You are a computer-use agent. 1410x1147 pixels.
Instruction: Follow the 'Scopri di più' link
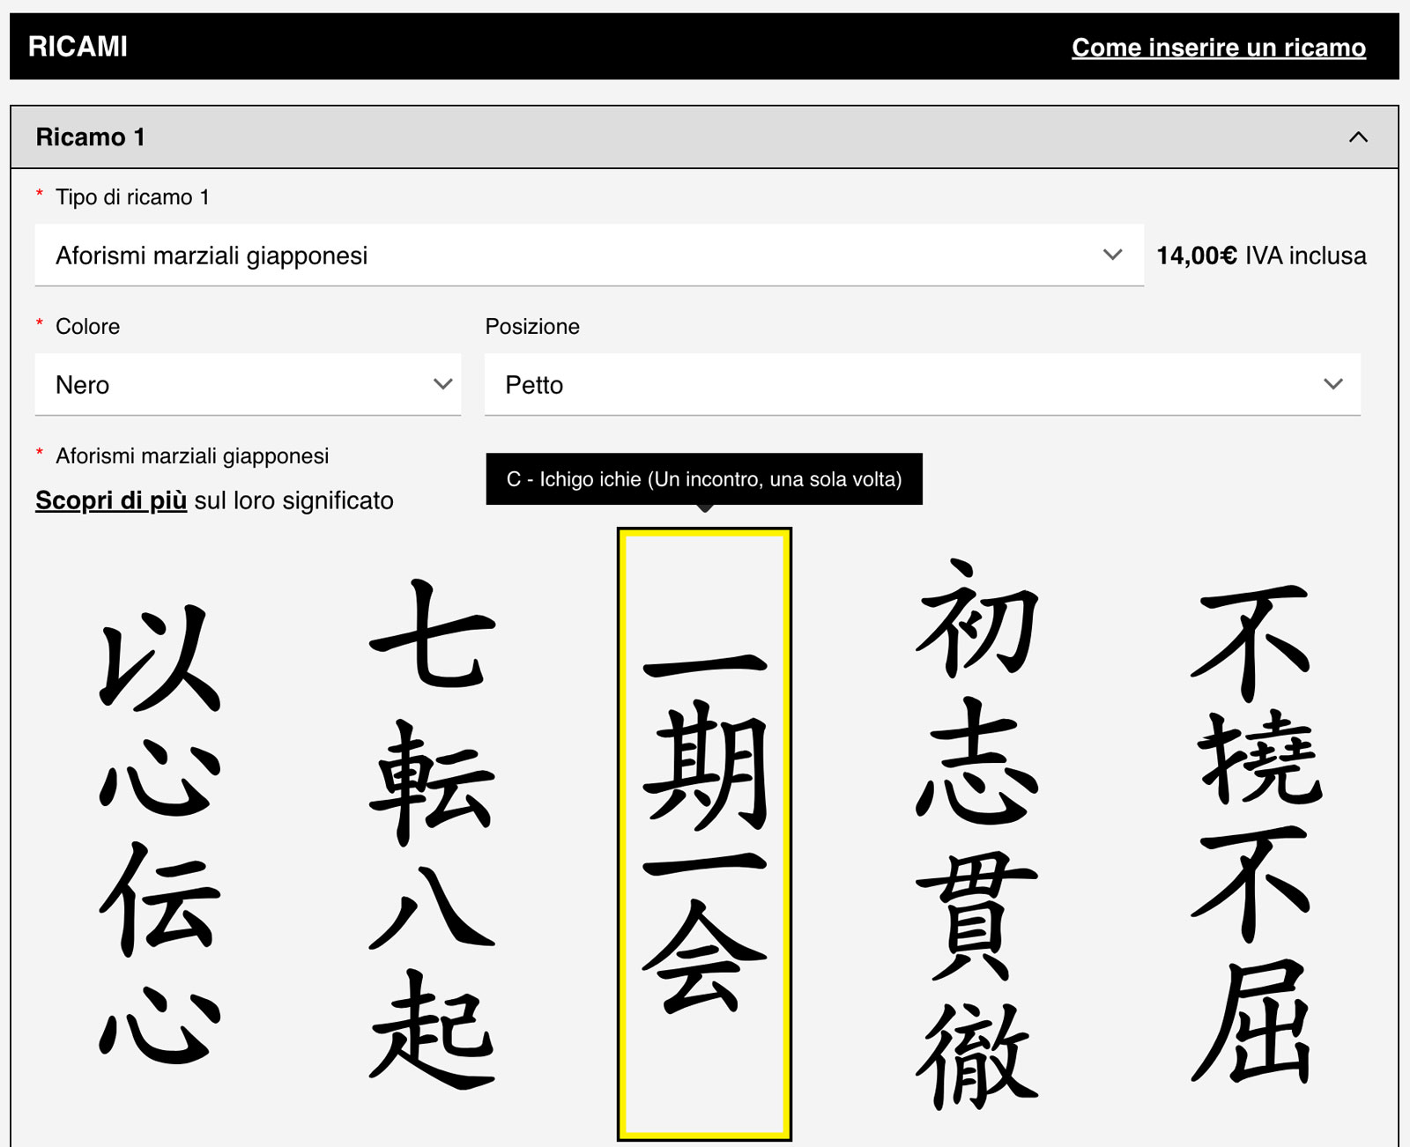111,500
